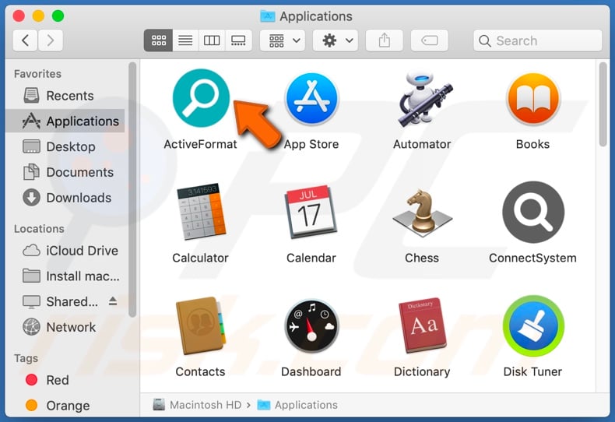Click the green full-screen window button
The height and width of the screenshot is (422, 615).
tap(58, 16)
